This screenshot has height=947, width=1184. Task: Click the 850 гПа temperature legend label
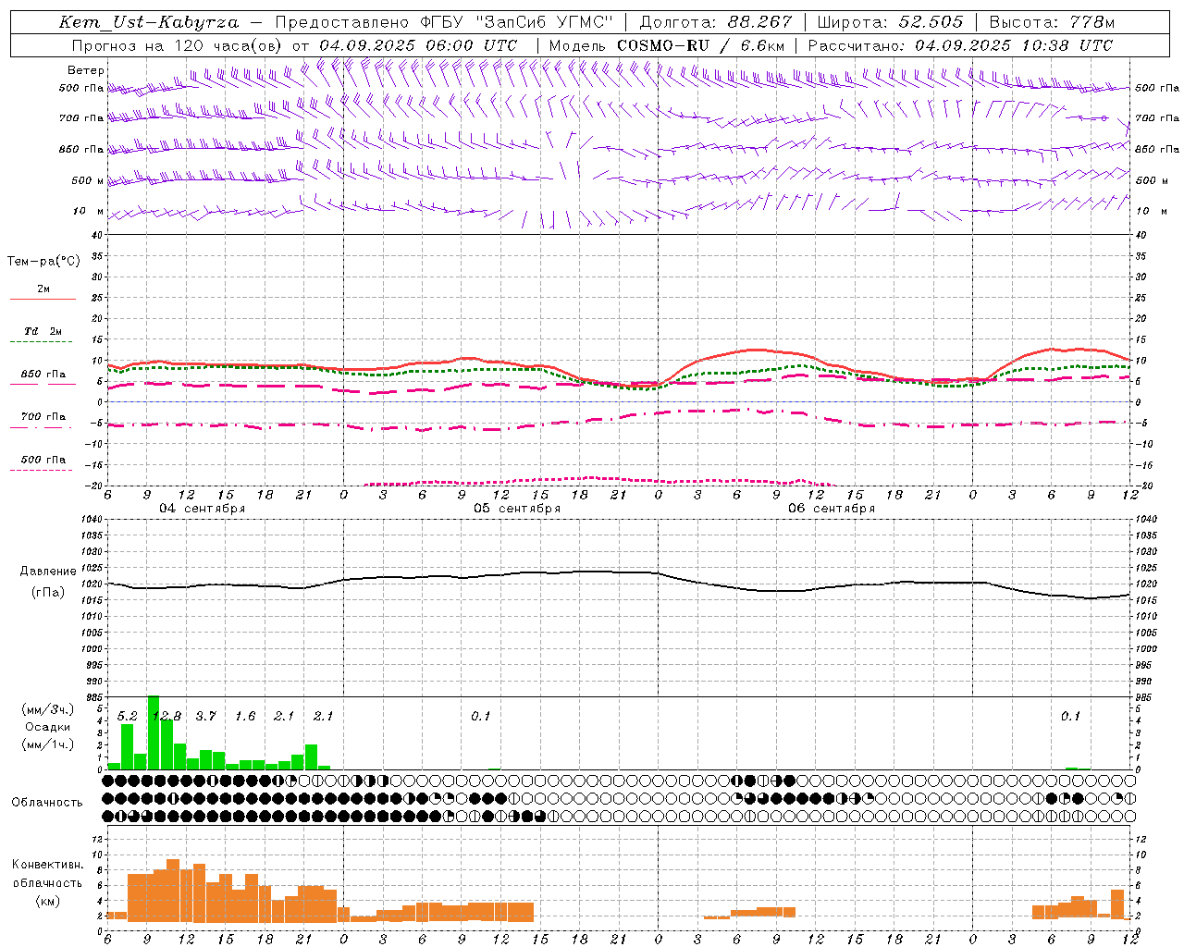[x=43, y=375]
